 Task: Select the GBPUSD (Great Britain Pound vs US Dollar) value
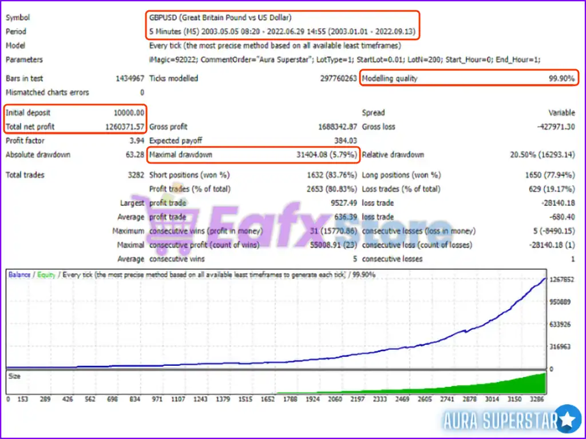coord(220,18)
